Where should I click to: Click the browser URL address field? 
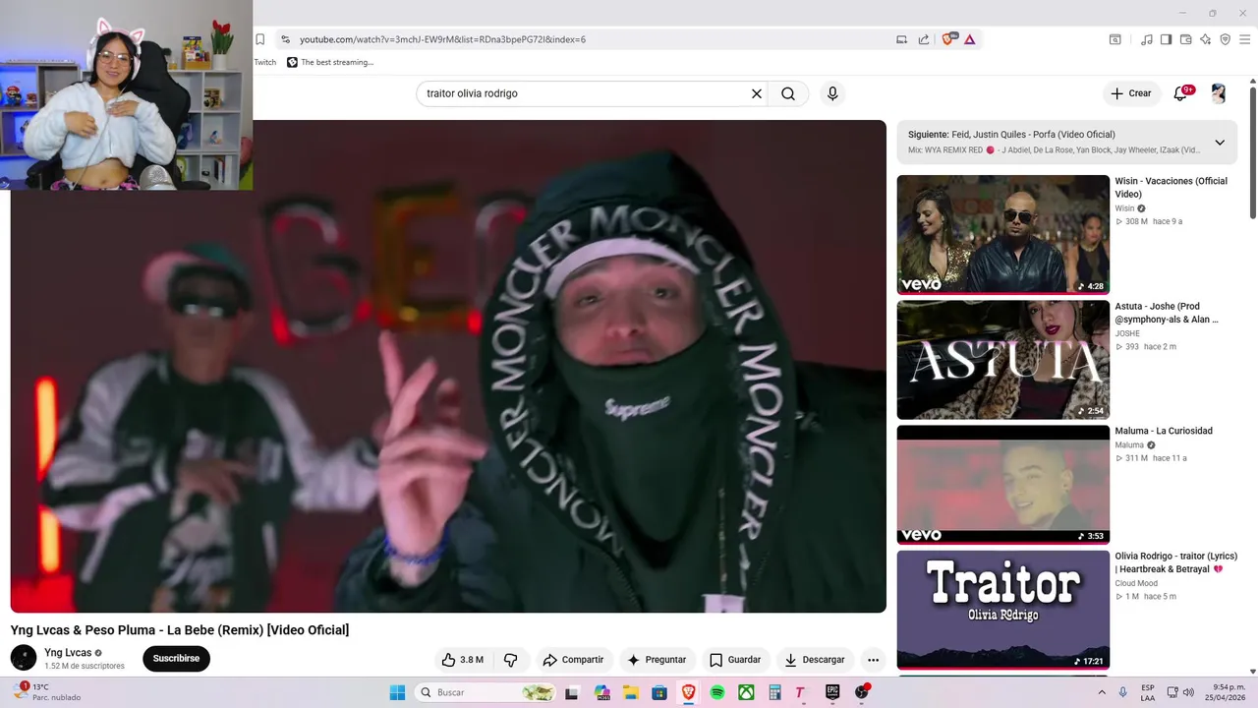click(590, 39)
